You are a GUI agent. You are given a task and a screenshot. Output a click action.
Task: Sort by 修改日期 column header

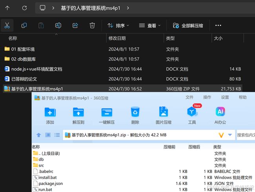[x=117, y=38]
